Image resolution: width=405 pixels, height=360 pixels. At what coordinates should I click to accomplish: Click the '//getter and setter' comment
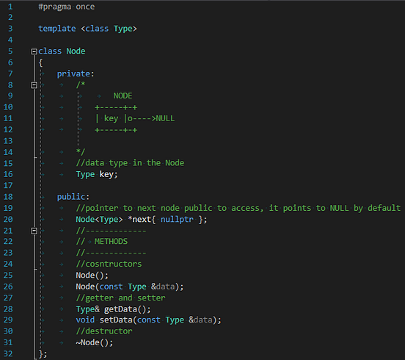120,298
